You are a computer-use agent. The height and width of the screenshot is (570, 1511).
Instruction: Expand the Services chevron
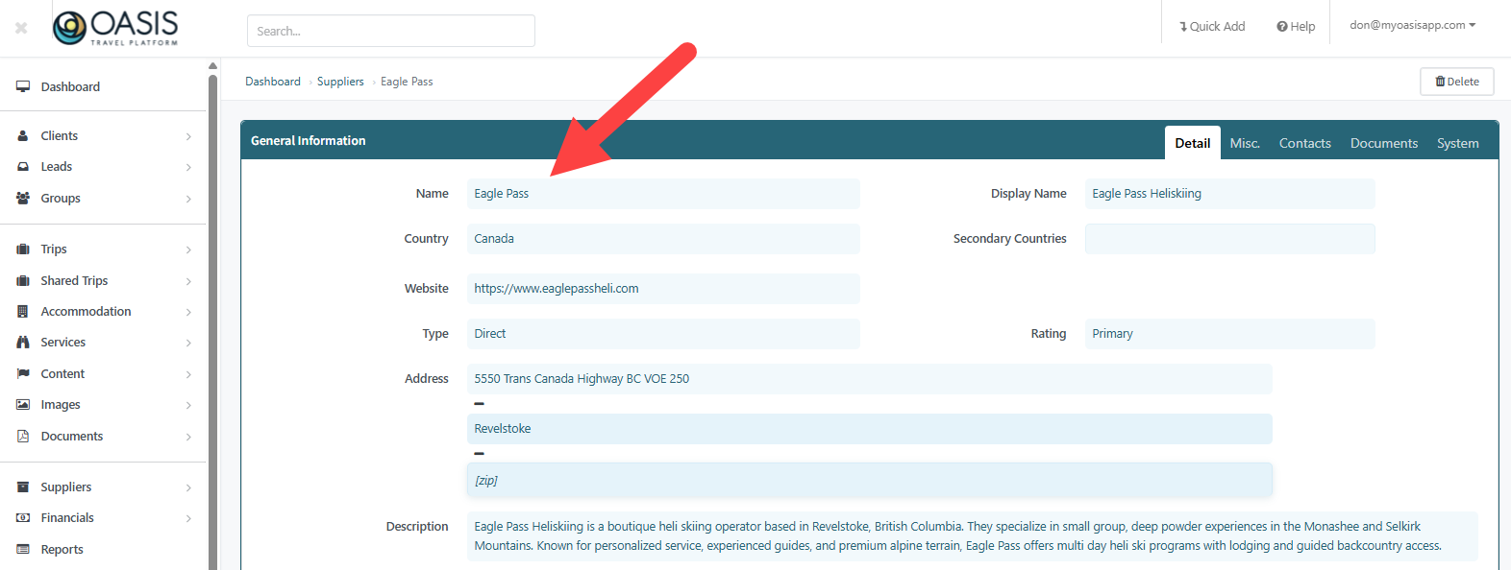(x=188, y=343)
